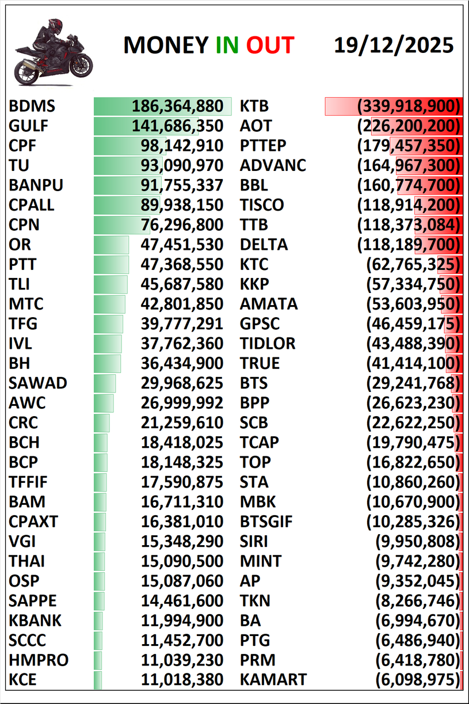
Task: Click the KTB ticker label
Action: (x=254, y=106)
